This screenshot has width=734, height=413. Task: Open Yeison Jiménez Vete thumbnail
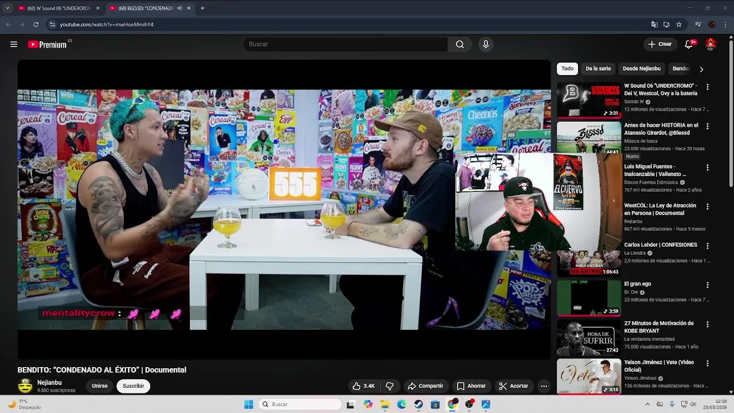click(x=589, y=376)
